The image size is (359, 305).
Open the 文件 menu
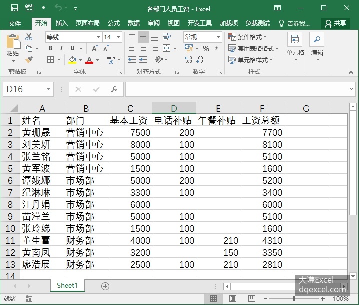[15, 23]
